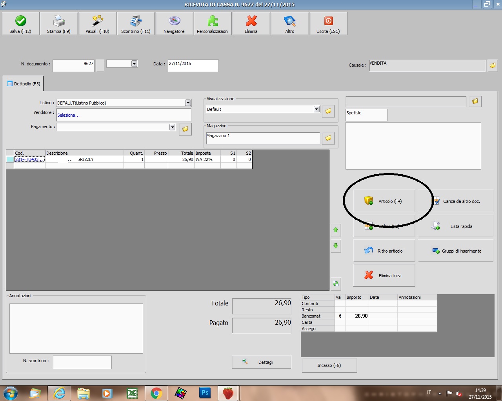
Task: Click the customer address text area
Action: (x=413, y=146)
